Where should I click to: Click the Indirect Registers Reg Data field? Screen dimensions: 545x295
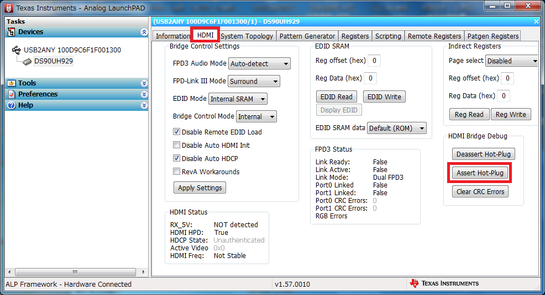(x=504, y=96)
